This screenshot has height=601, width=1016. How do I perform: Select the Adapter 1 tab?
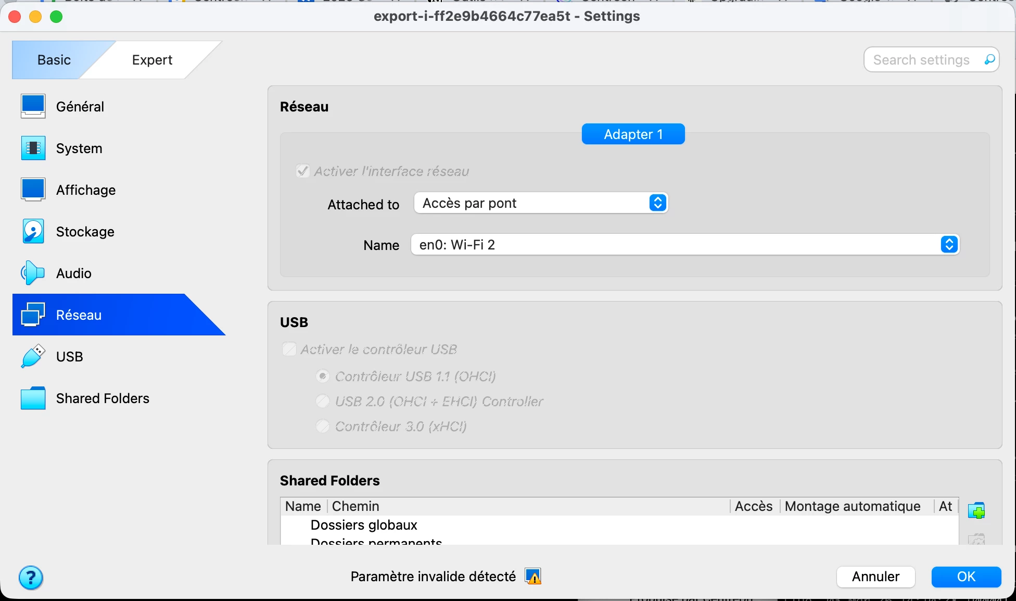coord(633,134)
